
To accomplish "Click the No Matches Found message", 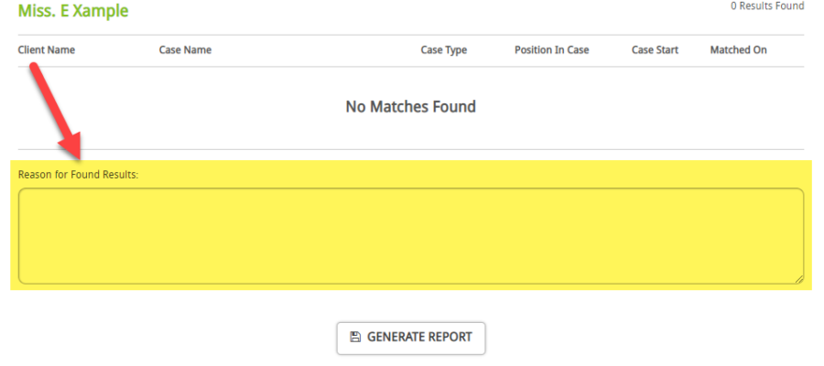I will [411, 107].
